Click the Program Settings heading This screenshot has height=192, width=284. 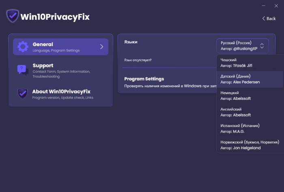pyautogui.click(x=144, y=79)
